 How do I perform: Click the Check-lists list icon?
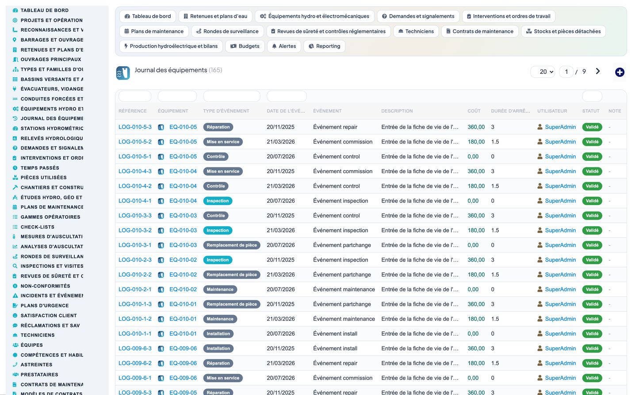pyautogui.click(x=15, y=227)
